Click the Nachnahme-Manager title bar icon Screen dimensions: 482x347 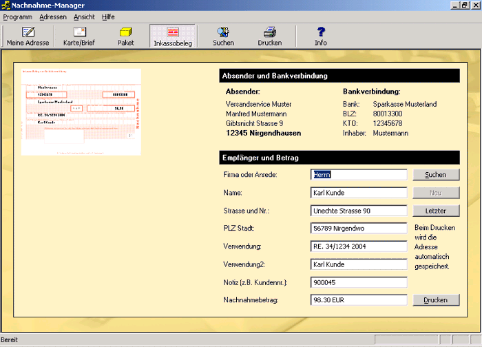(6, 5)
